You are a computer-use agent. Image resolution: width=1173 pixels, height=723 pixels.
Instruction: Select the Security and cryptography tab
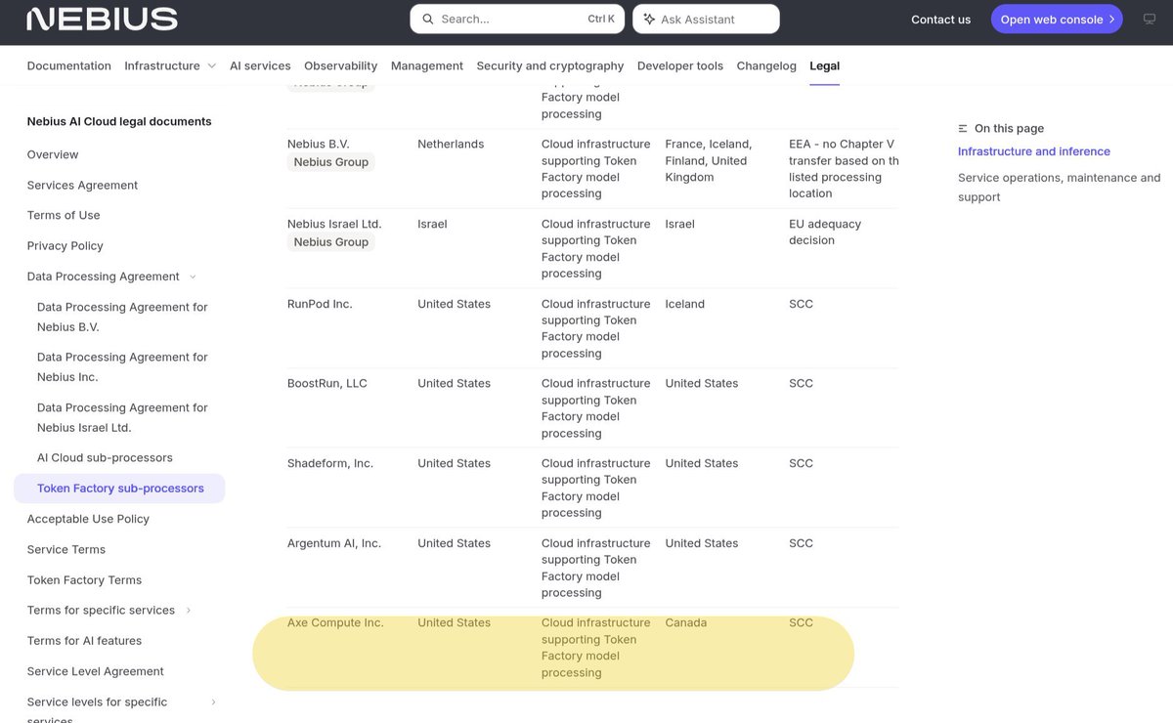tap(550, 65)
